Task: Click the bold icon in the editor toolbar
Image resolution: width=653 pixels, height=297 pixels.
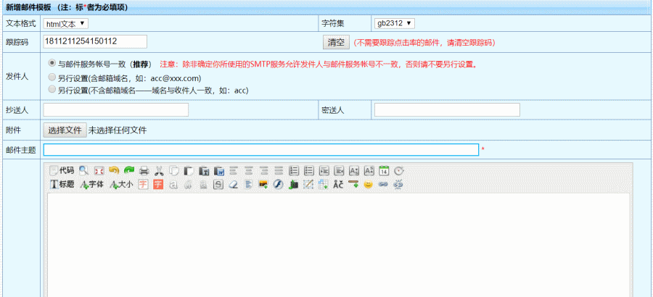Action: 173,184
